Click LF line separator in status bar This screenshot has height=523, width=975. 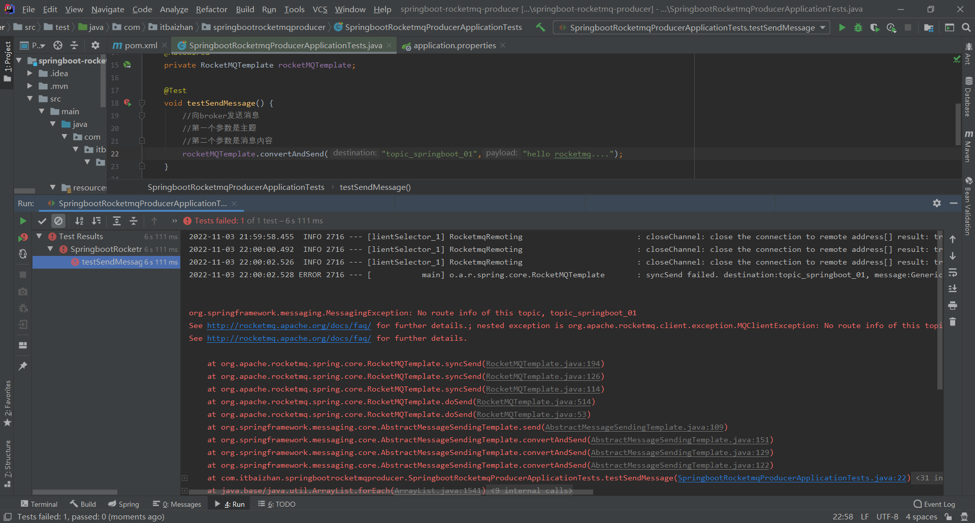click(x=864, y=516)
